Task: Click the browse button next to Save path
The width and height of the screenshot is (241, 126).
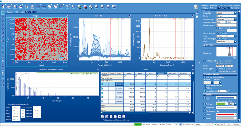Action: (235, 36)
